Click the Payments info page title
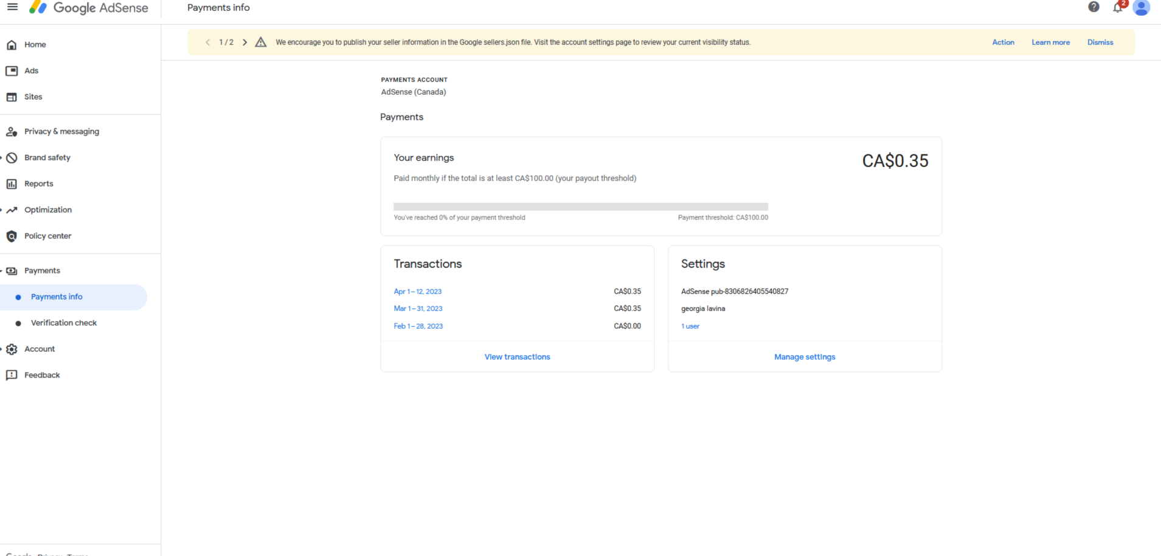The width and height of the screenshot is (1161, 556). [218, 8]
